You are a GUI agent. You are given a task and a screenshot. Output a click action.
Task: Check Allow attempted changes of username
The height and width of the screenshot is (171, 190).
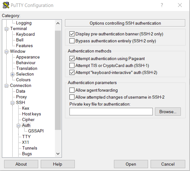[x=72, y=97]
